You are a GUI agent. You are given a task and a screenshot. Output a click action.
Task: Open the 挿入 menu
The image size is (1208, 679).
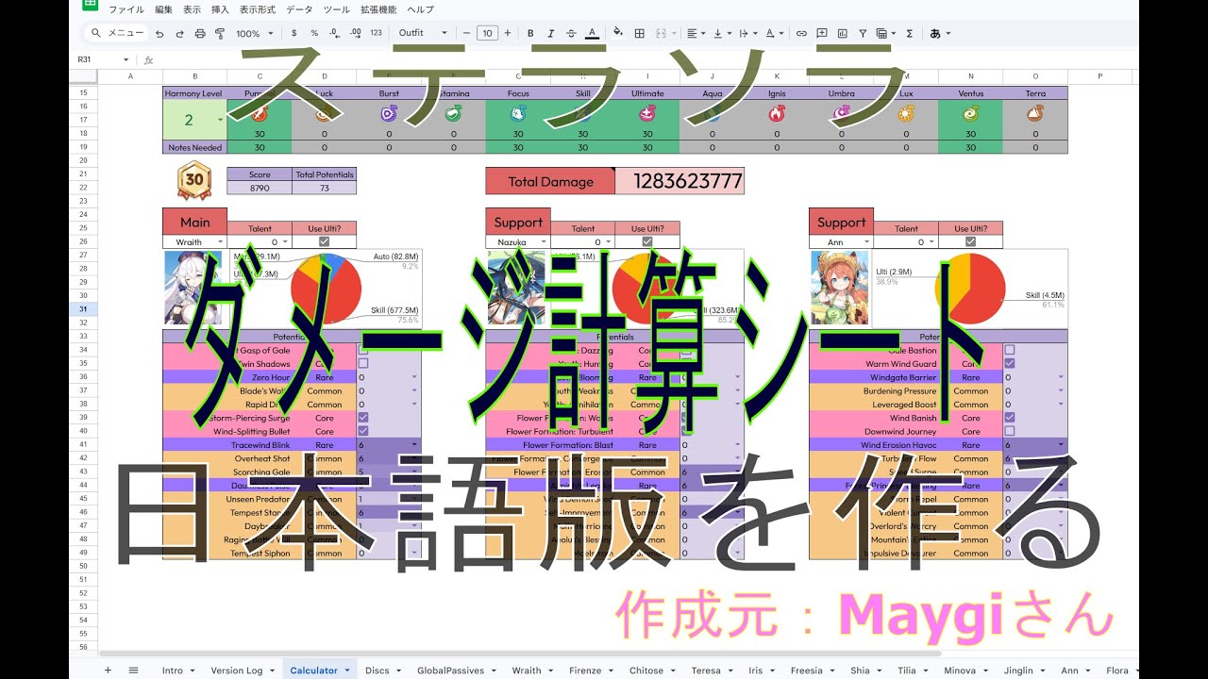tap(220, 9)
